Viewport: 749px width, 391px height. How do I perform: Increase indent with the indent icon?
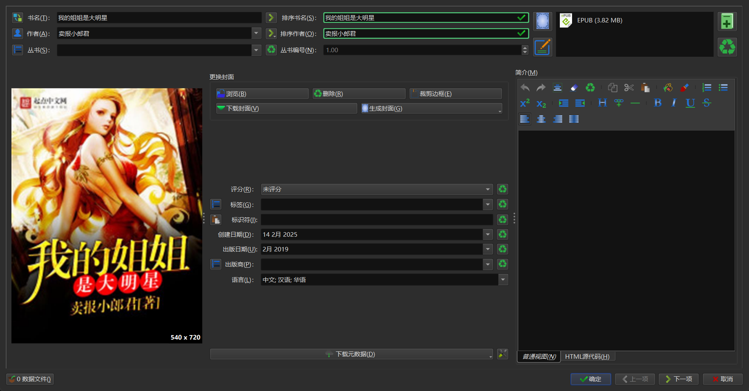click(x=563, y=103)
